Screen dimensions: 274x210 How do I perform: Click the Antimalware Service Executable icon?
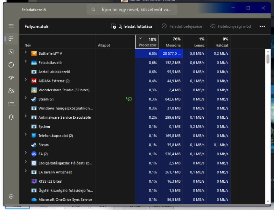(x=34, y=117)
